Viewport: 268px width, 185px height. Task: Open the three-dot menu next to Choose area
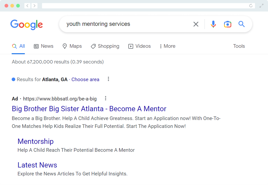108,79
